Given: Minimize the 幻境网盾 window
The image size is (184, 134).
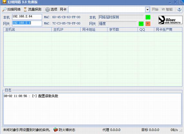Looking at the screenshot, I should point(170,2).
